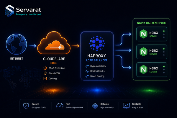Click the Reliable cluster icon

[x=95, y=106]
